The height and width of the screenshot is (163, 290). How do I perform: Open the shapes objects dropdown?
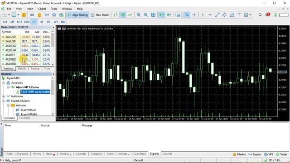point(247,15)
